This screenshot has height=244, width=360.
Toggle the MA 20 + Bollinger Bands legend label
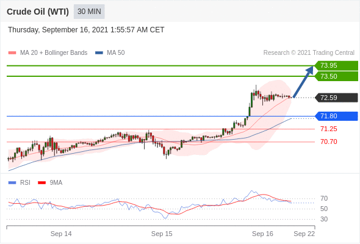[x=54, y=53]
